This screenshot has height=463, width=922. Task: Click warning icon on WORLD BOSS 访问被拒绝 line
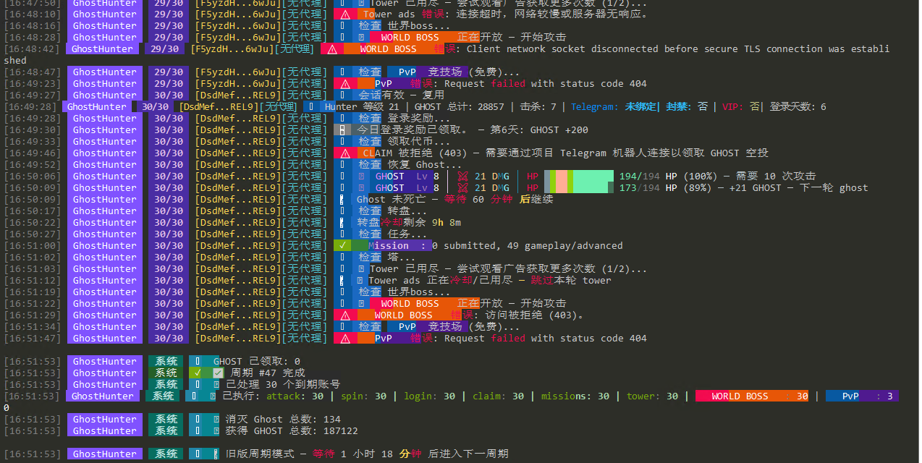tap(345, 315)
